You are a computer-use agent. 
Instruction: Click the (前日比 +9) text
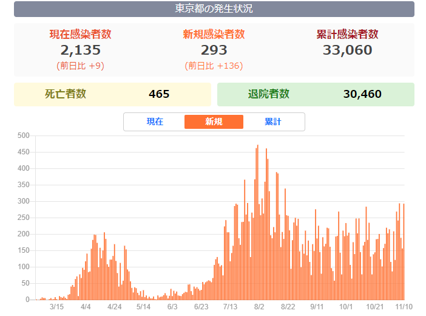(81, 66)
